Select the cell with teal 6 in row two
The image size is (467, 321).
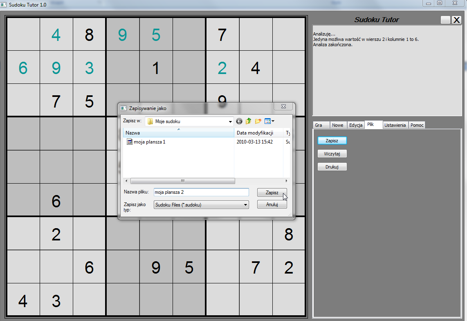[x=23, y=67]
